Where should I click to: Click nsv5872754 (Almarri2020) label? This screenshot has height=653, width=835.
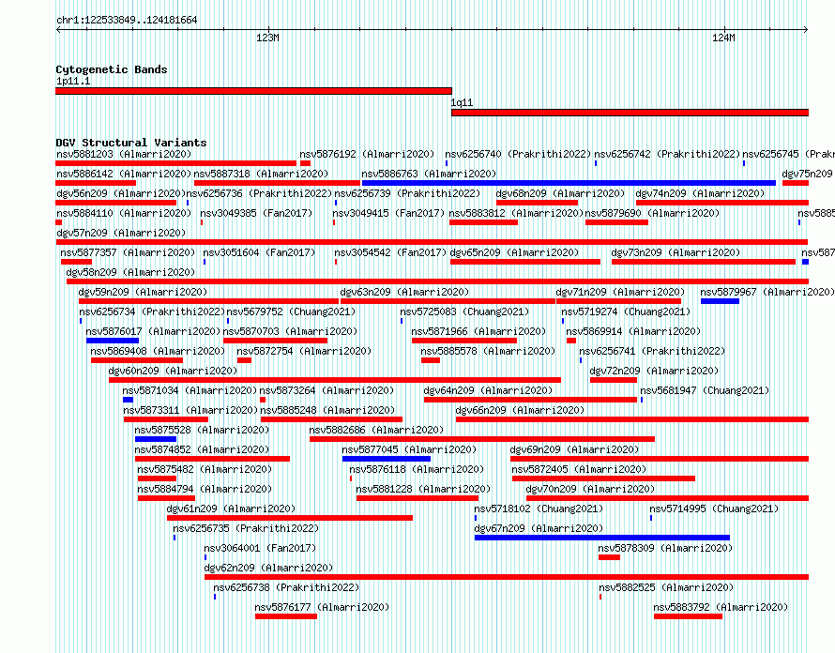click(304, 351)
